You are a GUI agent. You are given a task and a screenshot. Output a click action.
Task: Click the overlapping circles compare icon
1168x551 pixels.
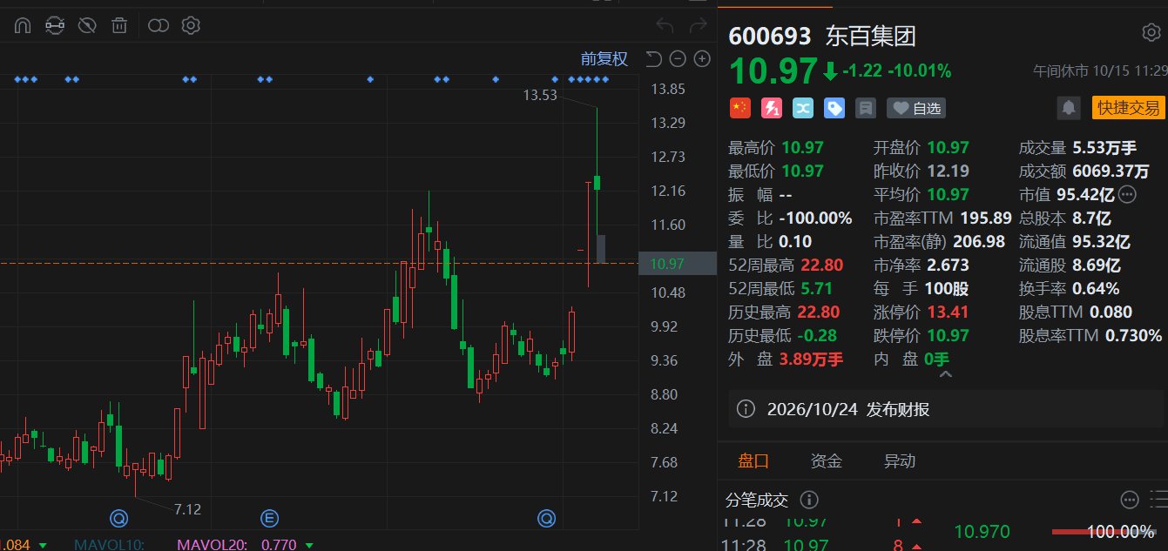pos(158,26)
